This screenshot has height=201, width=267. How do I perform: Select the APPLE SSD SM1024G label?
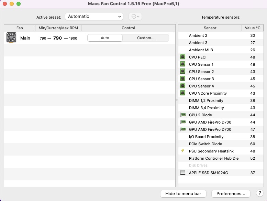[209, 173]
